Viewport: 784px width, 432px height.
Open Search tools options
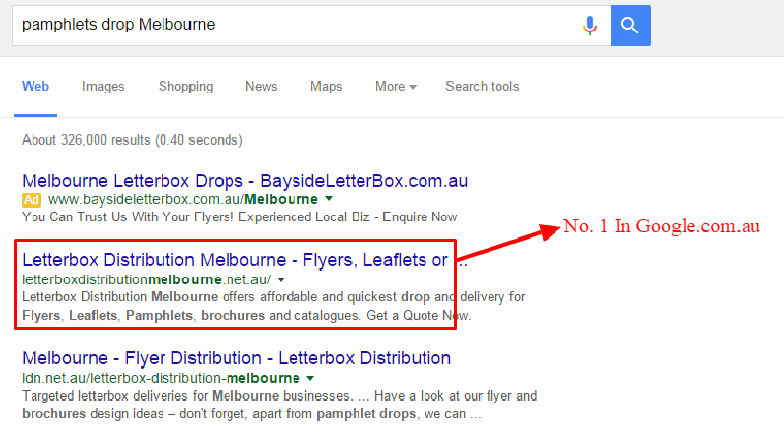click(482, 87)
